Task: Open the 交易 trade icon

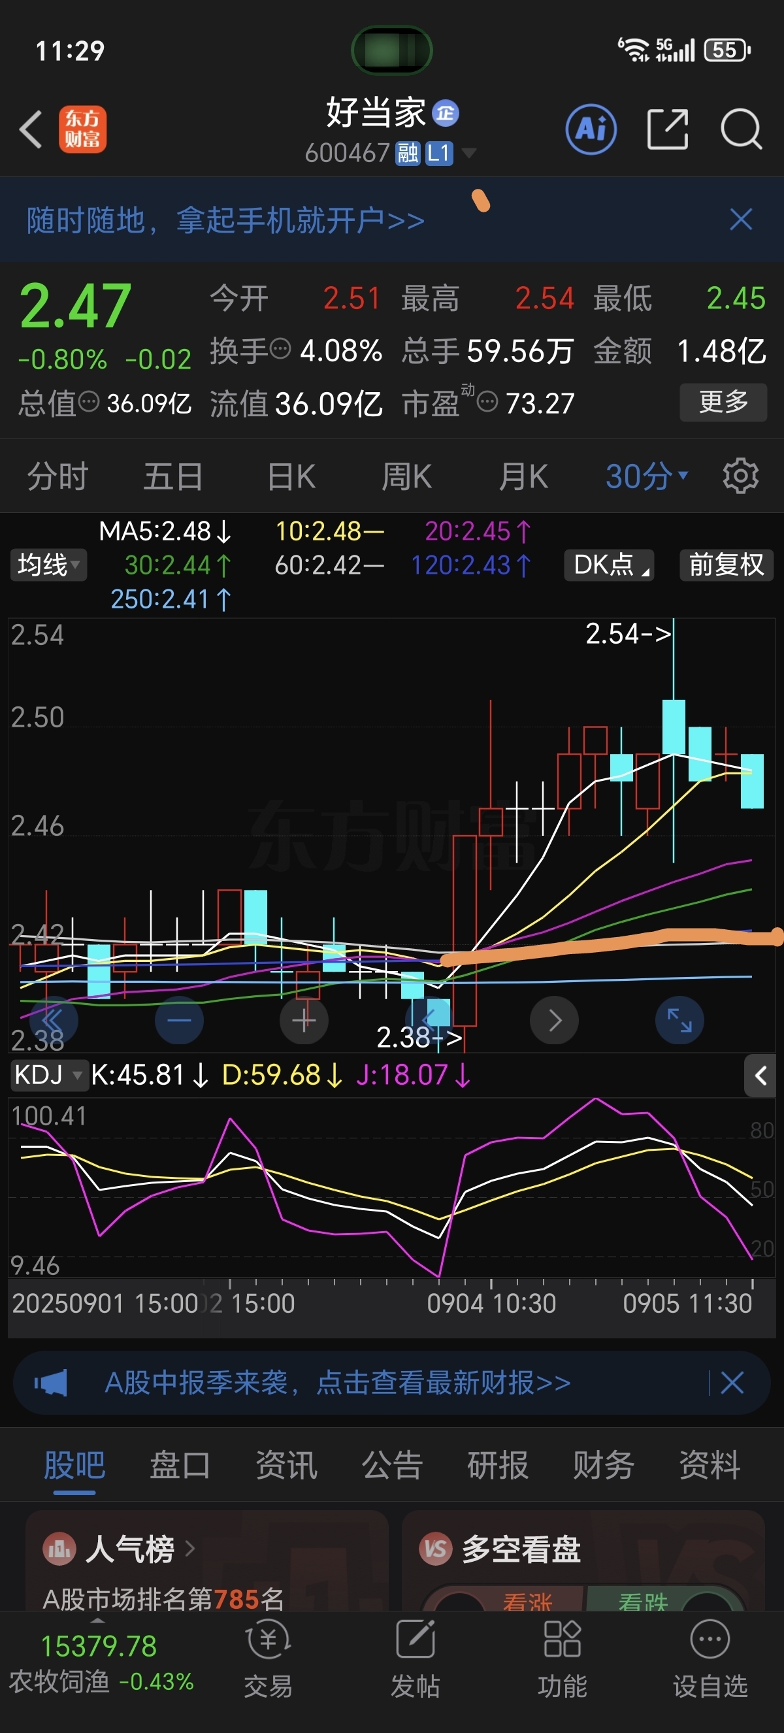Action: pyautogui.click(x=268, y=1640)
